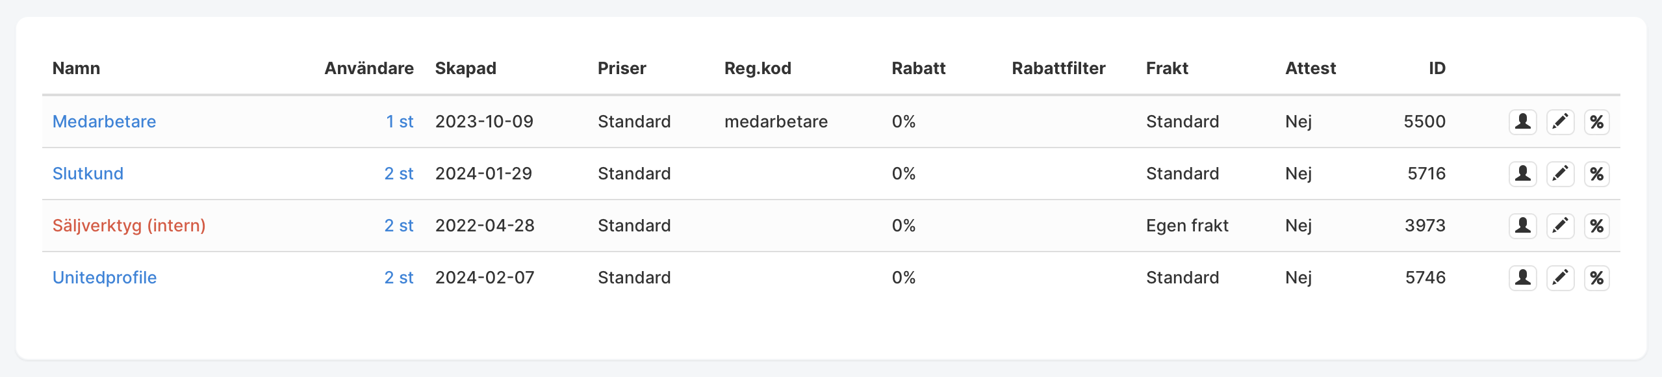
Task: Click percent icon in Säljverktyg (intern) row
Action: coord(1596,226)
